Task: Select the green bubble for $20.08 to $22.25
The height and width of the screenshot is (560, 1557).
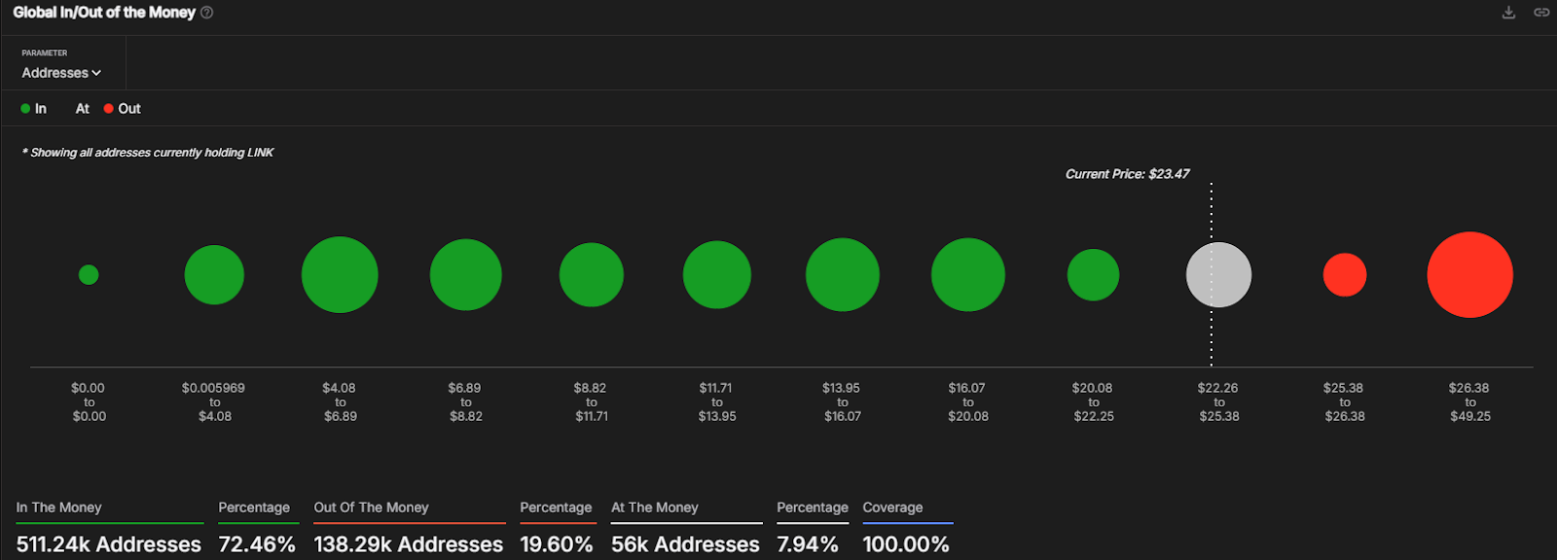Action: pos(1094,275)
